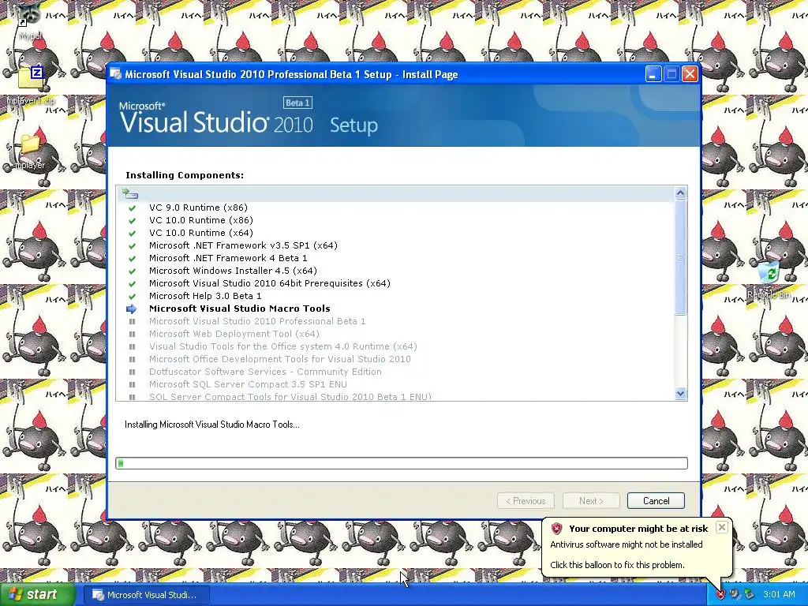Viewport: 808px width, 606px height.
Task: Close the antivirus warning balloon
Action: pyautogui.click(x=722, y=527)
